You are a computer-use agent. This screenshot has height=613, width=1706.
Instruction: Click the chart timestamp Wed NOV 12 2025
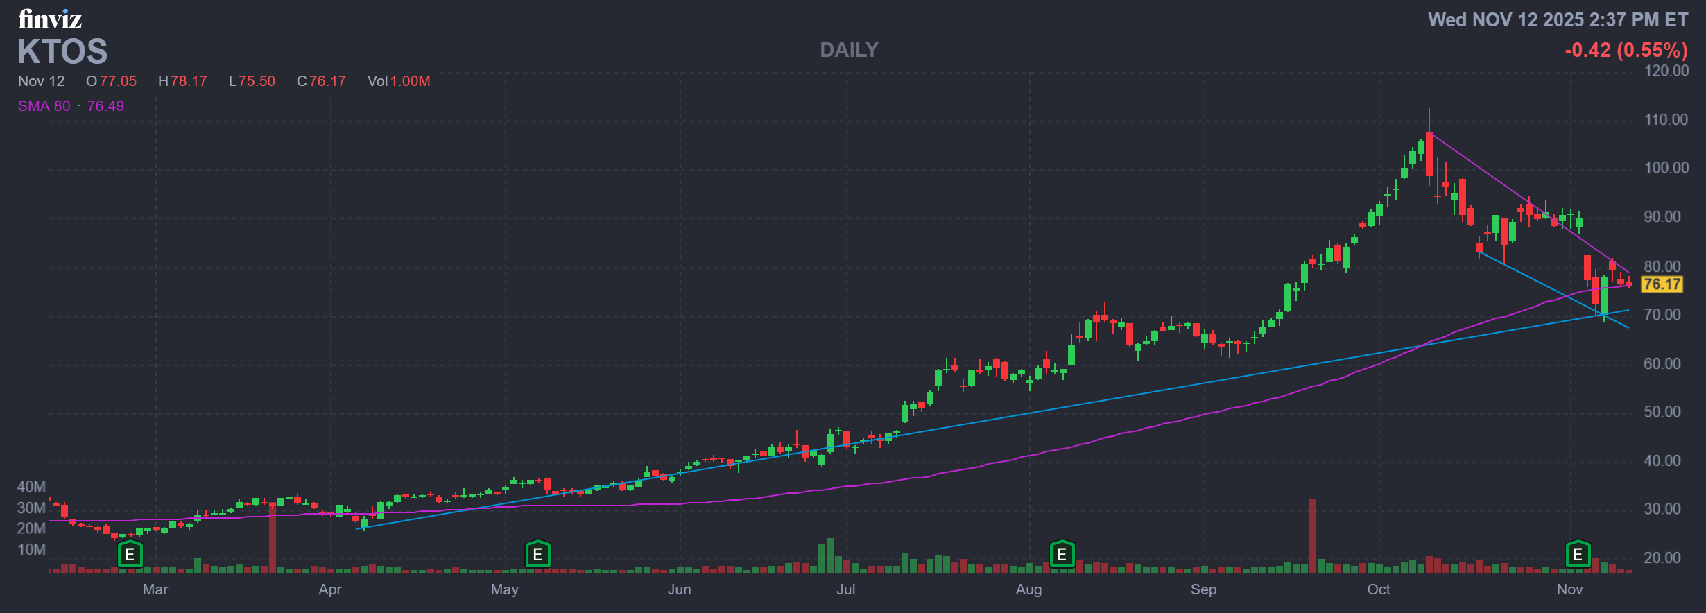1558,20
